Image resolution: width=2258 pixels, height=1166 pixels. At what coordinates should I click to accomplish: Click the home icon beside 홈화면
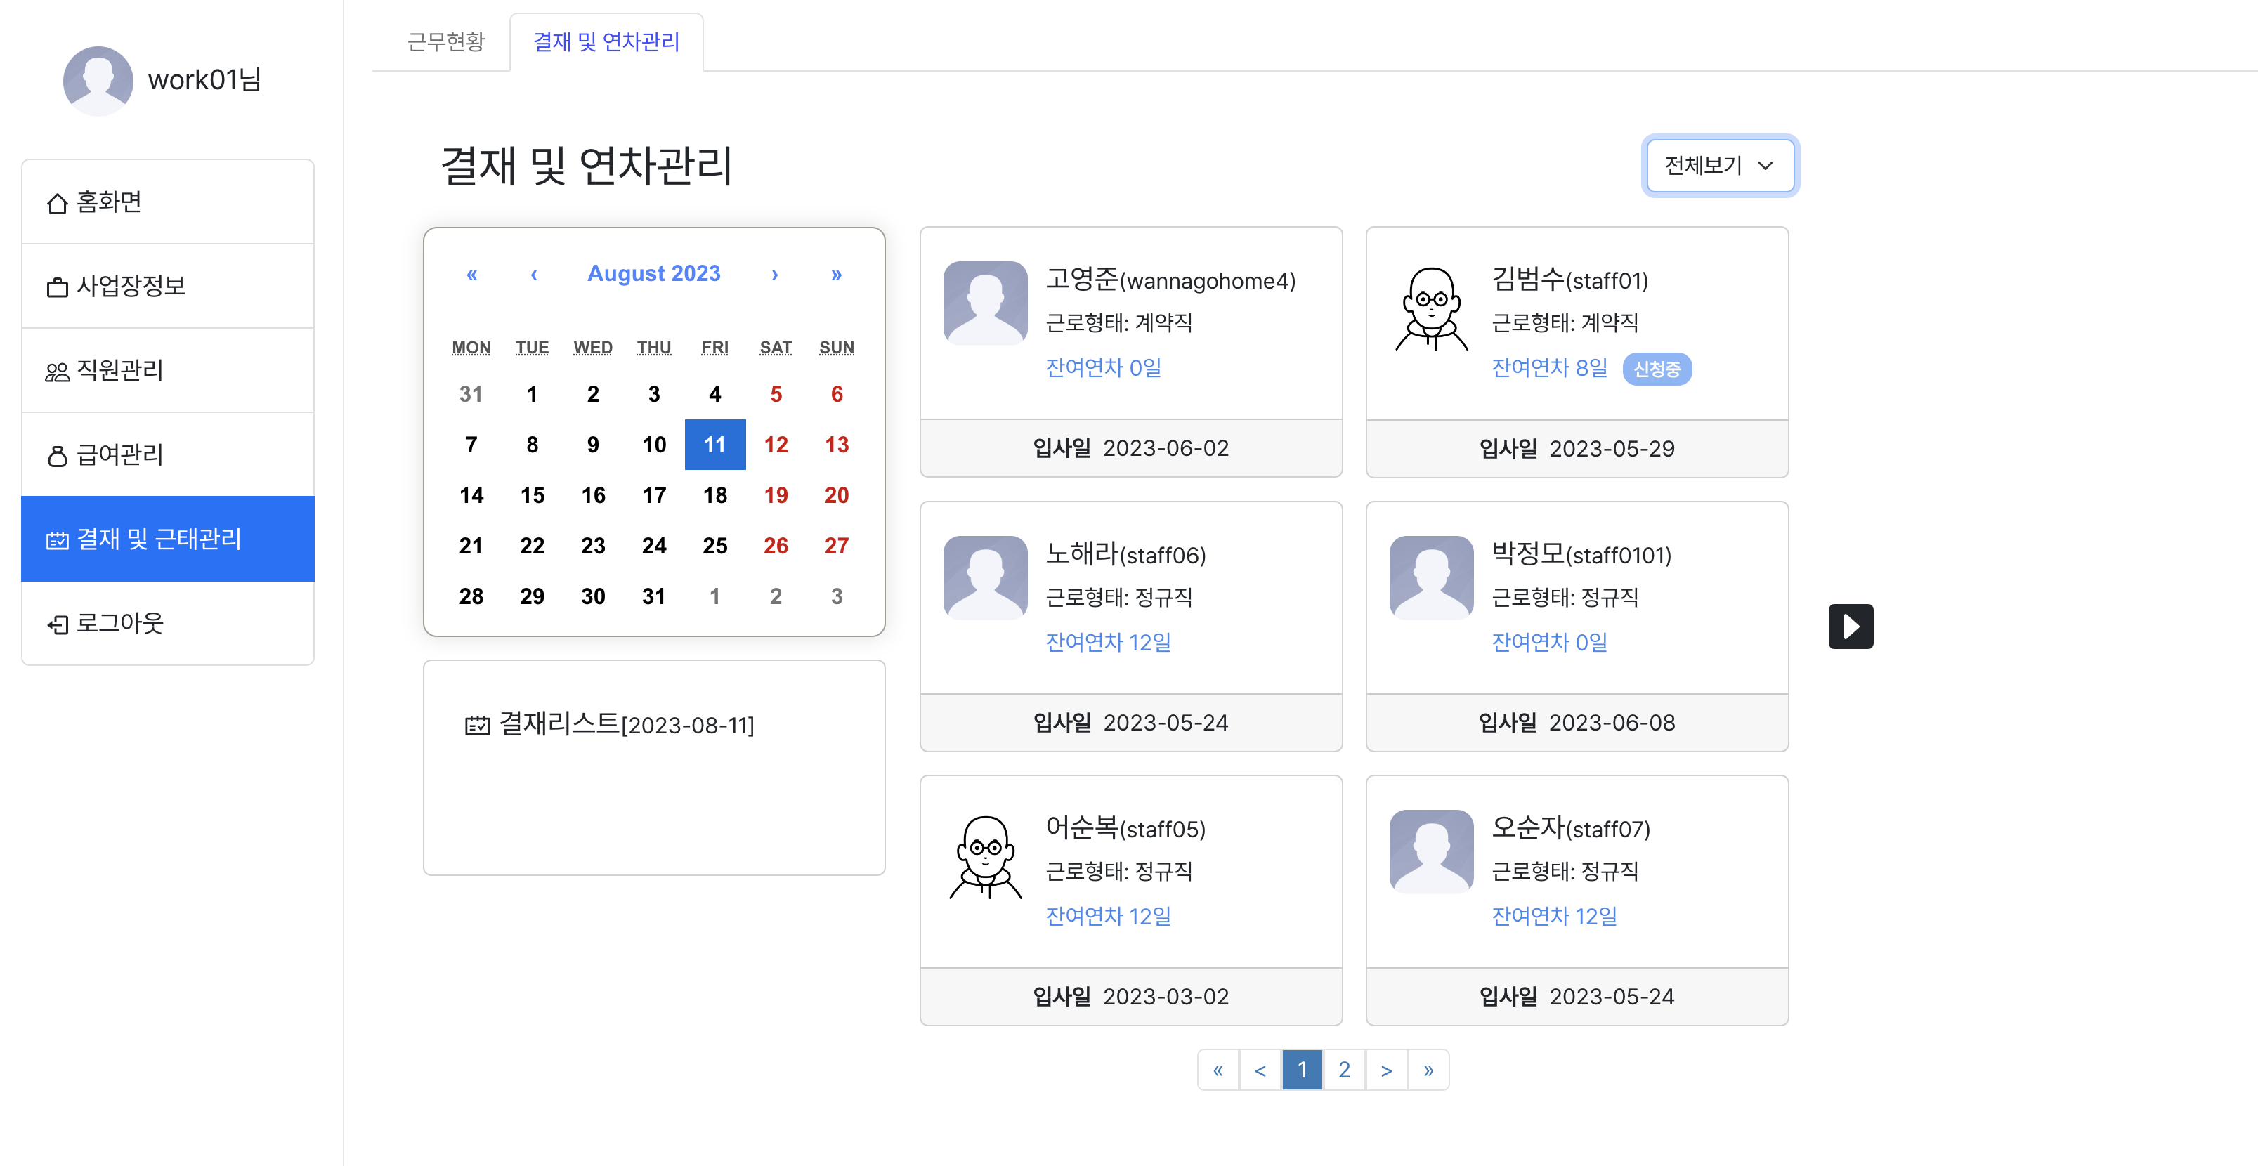57,204
